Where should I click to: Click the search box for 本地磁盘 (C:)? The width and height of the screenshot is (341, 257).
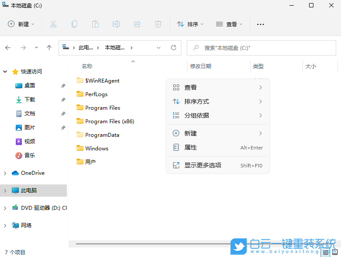261,48
